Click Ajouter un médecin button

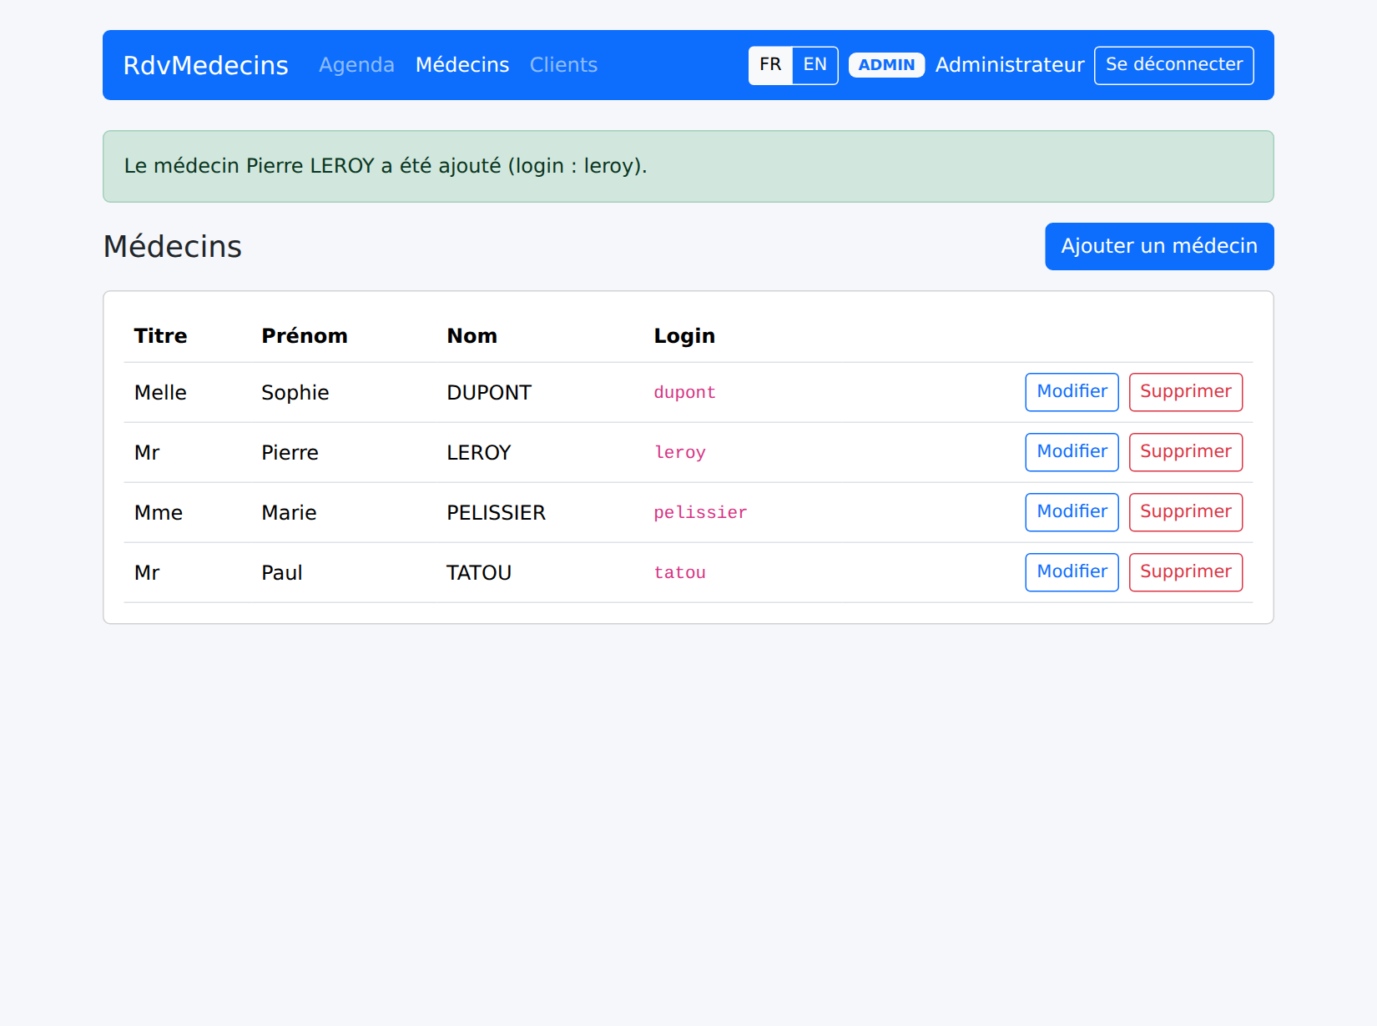(x=1159, y=246)
